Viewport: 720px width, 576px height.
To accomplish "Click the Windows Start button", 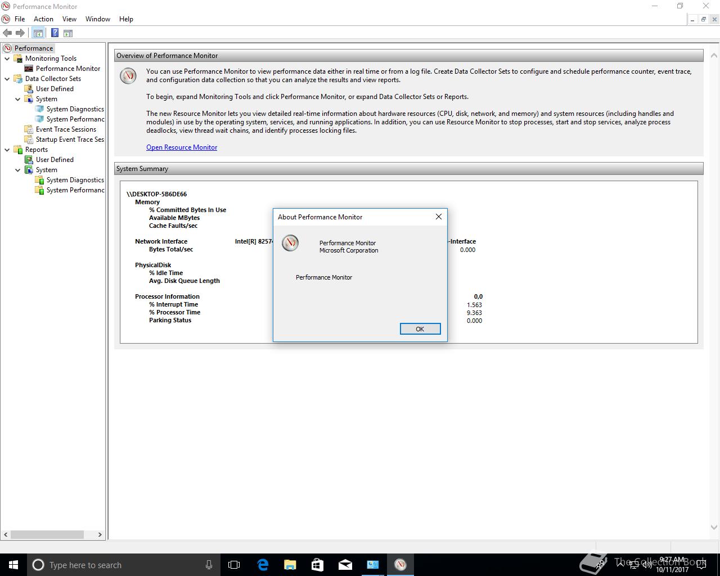I will (x=13, y=565).
